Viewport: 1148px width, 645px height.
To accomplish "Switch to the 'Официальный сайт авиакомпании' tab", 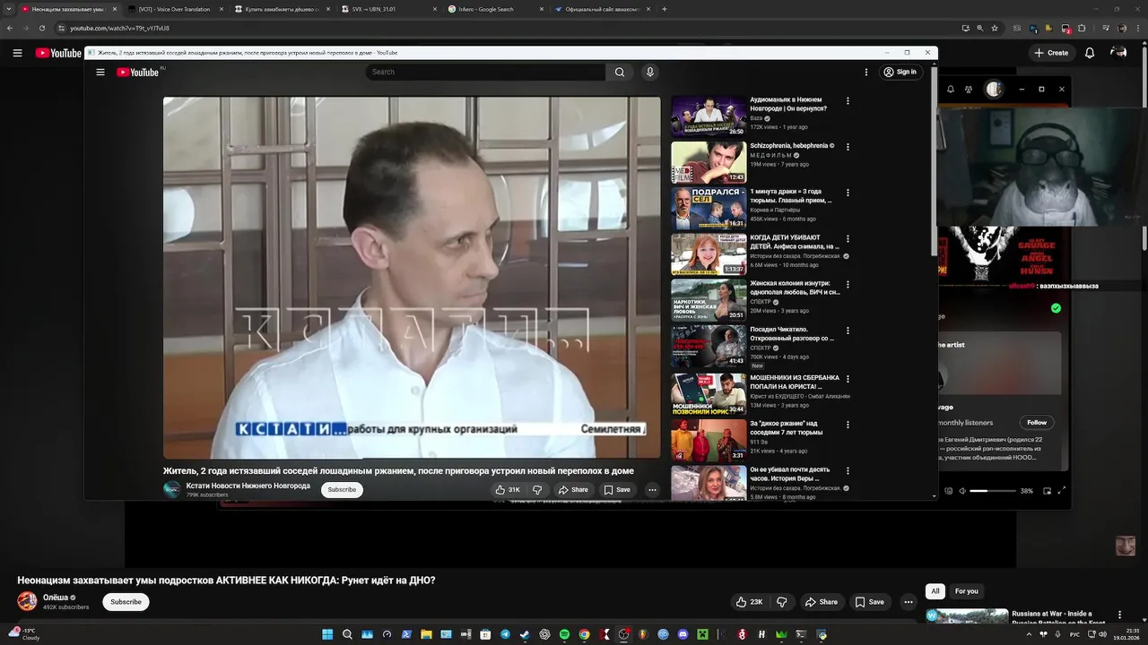I will [602, 9].
